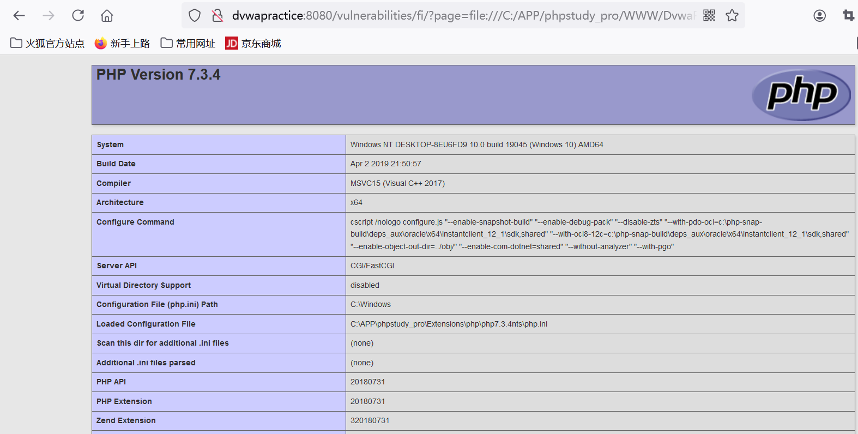858x434 pixels.
Task: Select the C:\Windows path value
Action: (x=371, y=304)
